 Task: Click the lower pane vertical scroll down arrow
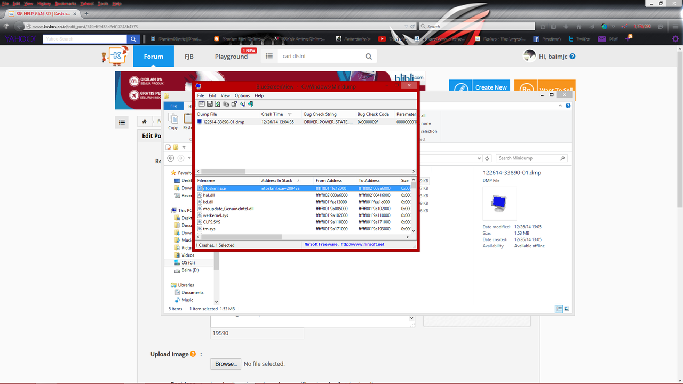(x=414, y=231)
